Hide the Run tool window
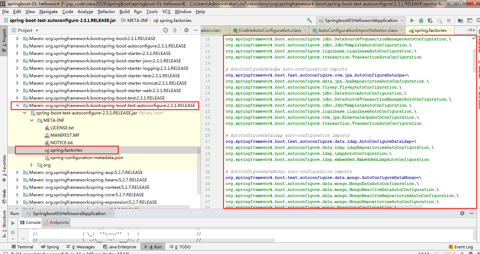This screenshot has height=254, width=480. pyautogui.click(x=472, y=213)
